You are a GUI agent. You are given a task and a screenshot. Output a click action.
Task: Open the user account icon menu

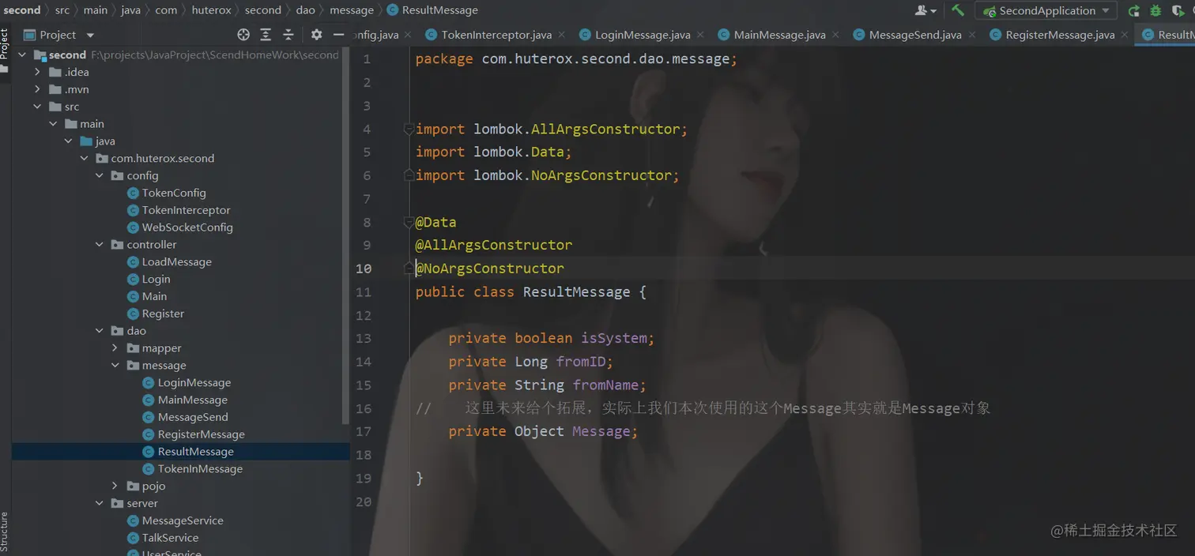pos(925,10)
